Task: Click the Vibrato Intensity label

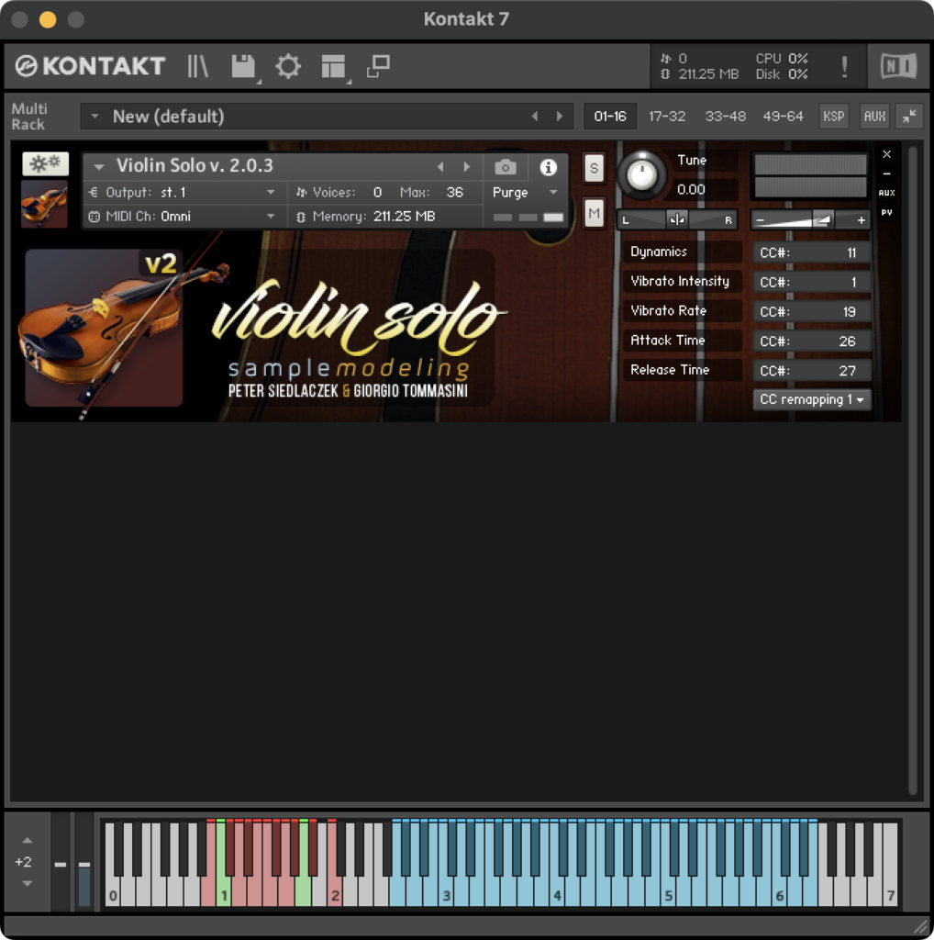Action: click(x=679, y=281)
